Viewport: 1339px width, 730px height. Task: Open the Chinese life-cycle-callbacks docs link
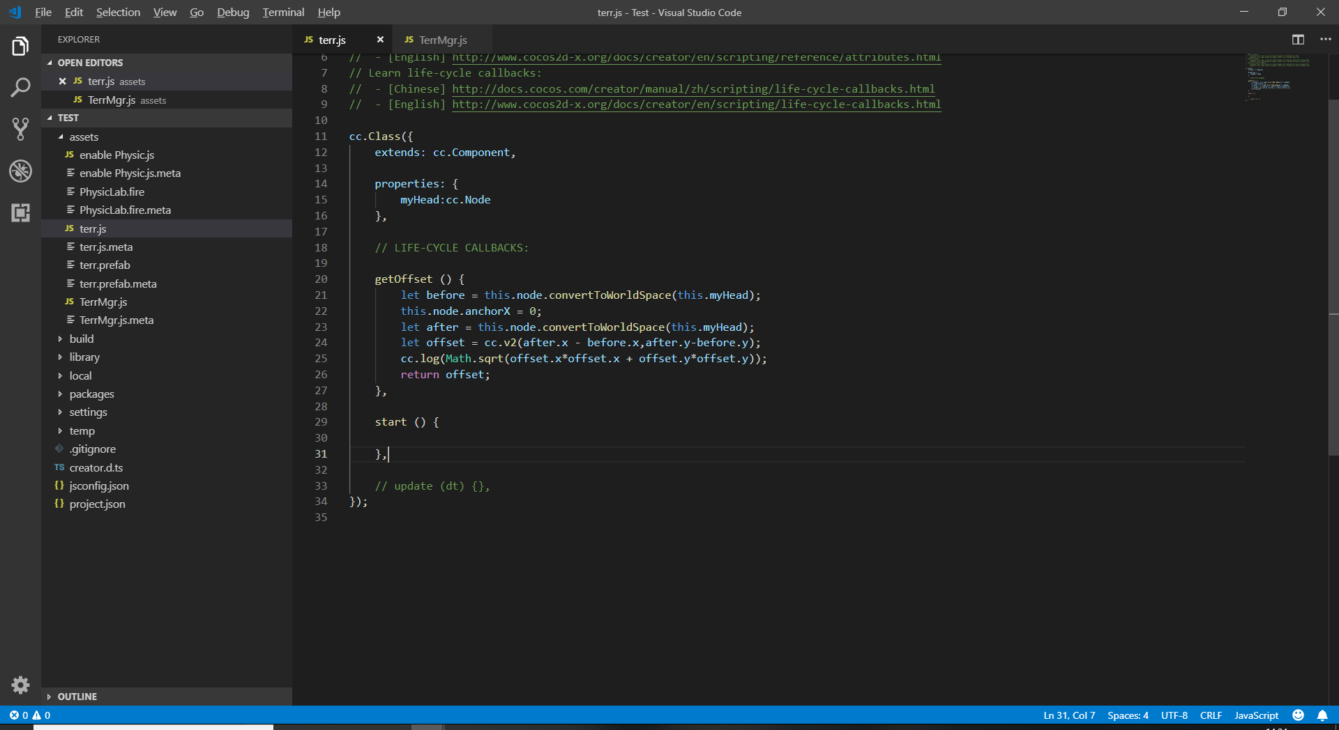tap(693, 89)
